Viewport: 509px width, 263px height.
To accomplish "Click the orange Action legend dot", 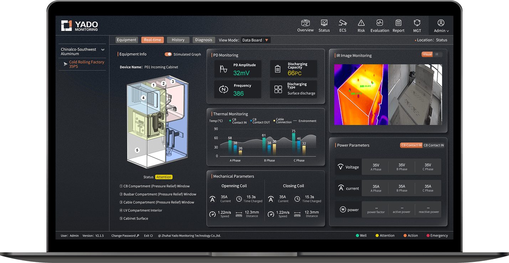I will (405, 236).
